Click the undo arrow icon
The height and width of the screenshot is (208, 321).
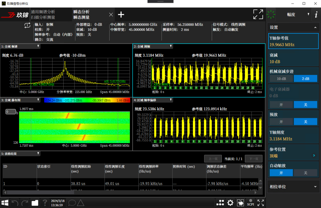coord(15,203)
